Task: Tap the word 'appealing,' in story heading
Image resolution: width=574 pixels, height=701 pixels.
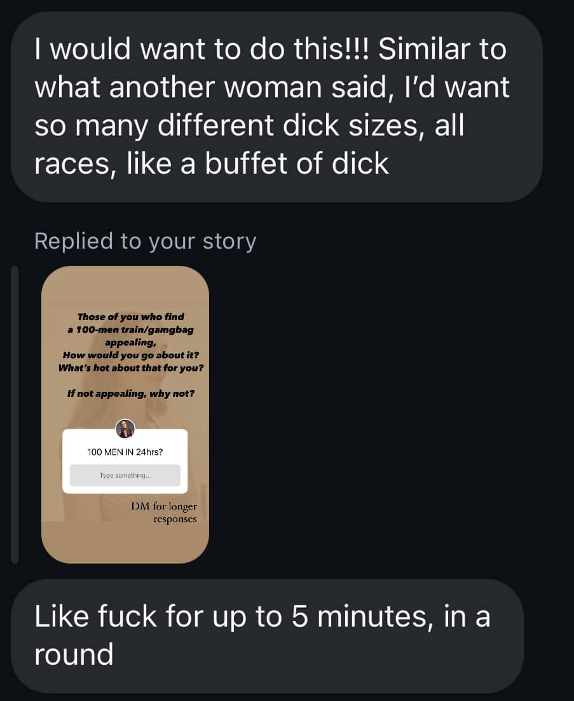Action: tap(130, 342)
